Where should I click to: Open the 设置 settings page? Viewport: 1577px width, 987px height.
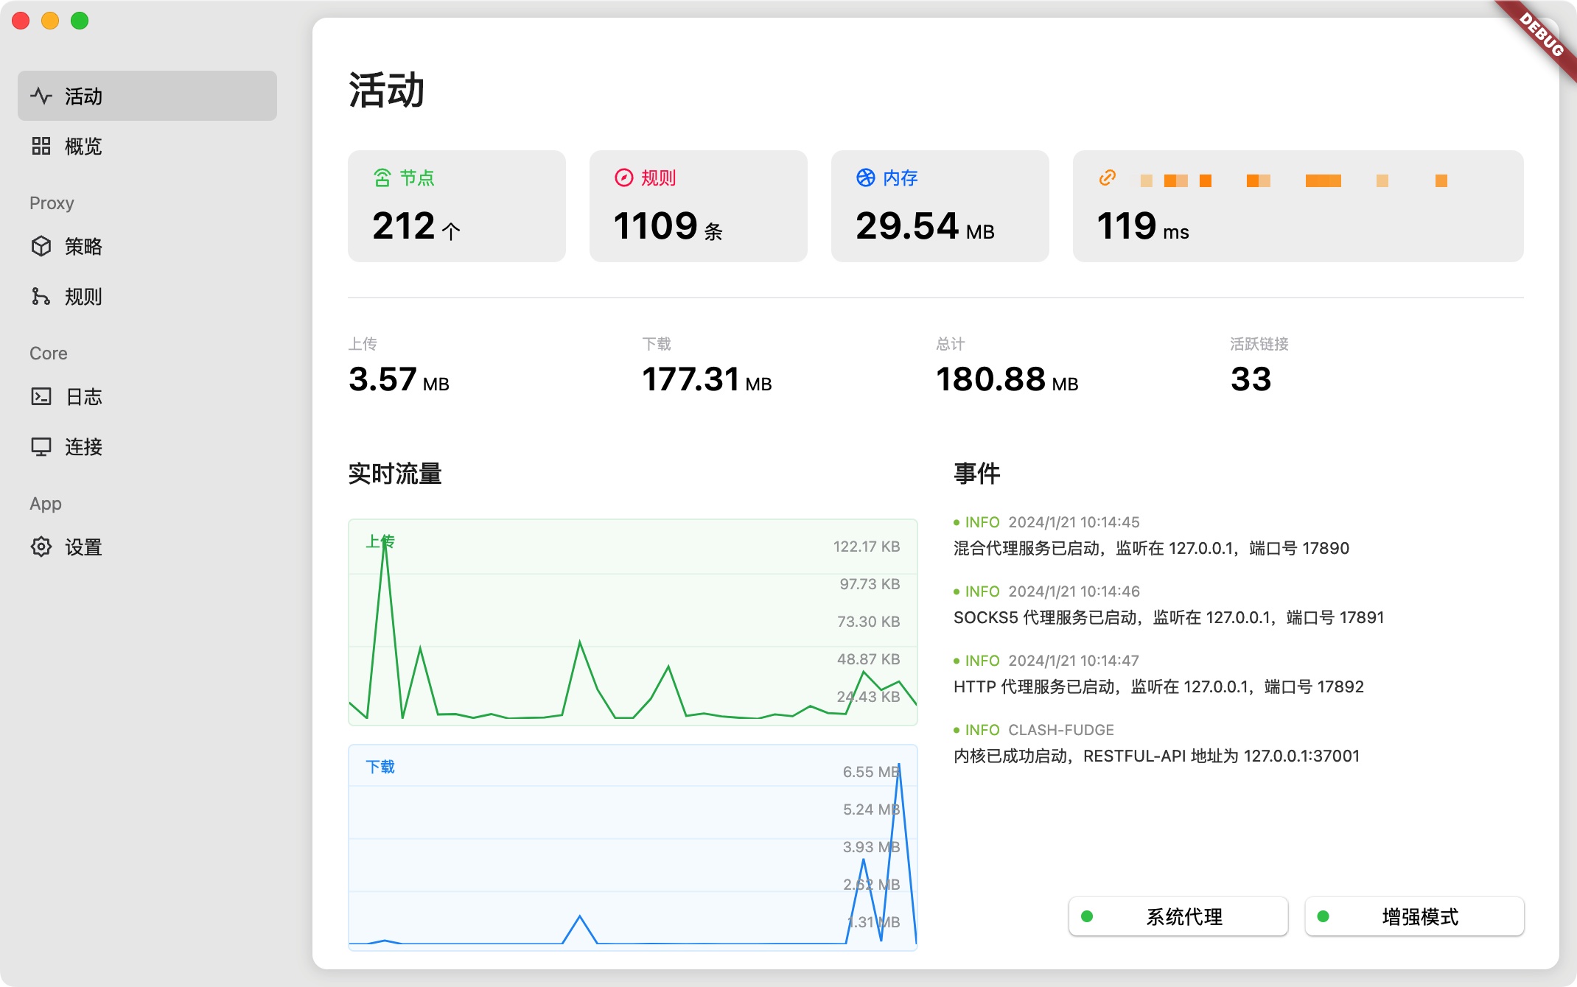[x=84, y=547]
